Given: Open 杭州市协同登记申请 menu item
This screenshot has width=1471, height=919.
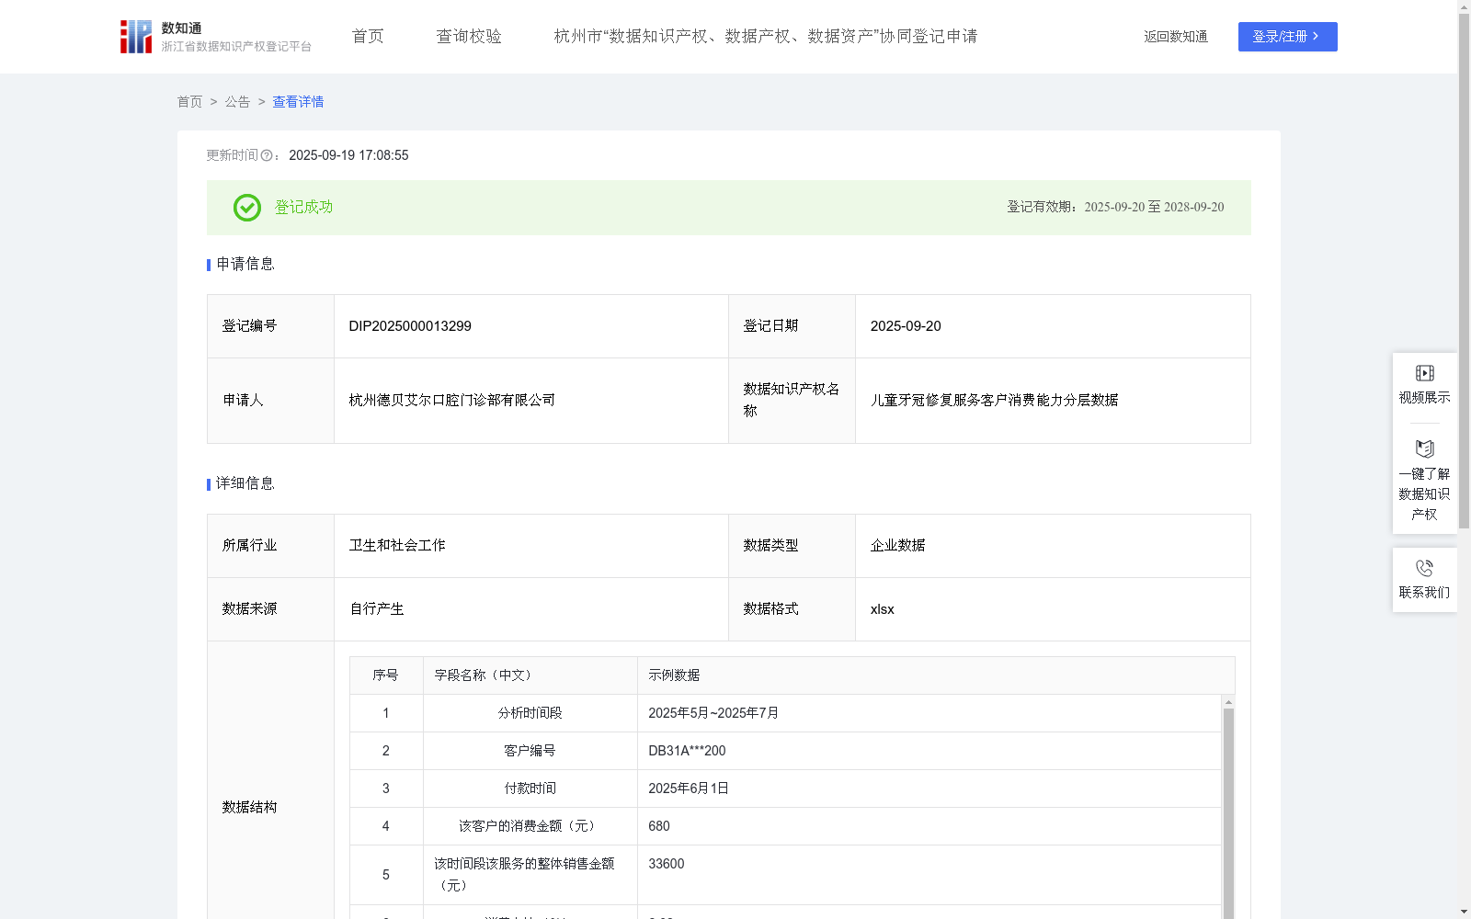Looking at the screenshot, I should coord(765,37).
